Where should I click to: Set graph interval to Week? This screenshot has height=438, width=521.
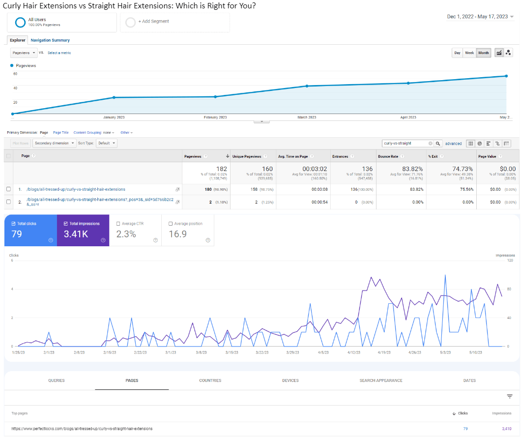coord(469,53)
